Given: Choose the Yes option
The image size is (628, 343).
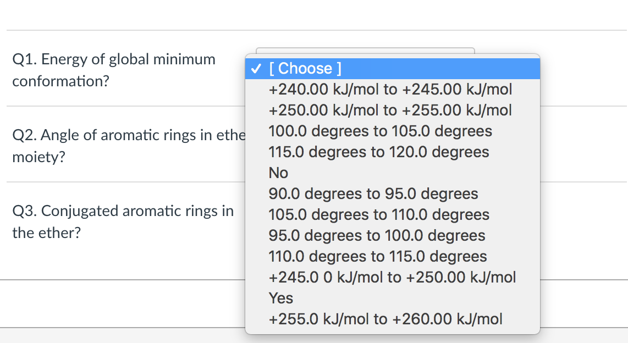Looking at the screenshot, I should click(x=280, y=298).
